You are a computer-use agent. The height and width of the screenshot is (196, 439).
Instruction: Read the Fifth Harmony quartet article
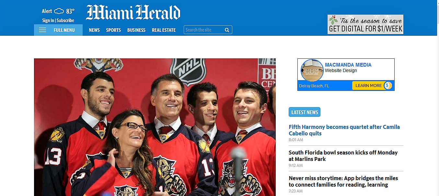click(344, 130)
